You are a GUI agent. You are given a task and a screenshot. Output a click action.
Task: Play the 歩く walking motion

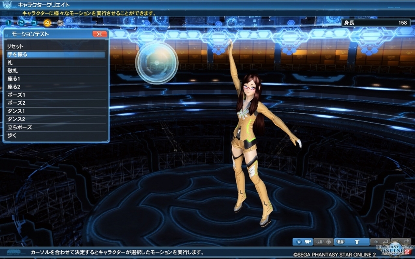click(x=56, y=135)
